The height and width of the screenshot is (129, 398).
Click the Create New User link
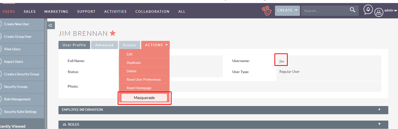17,24
